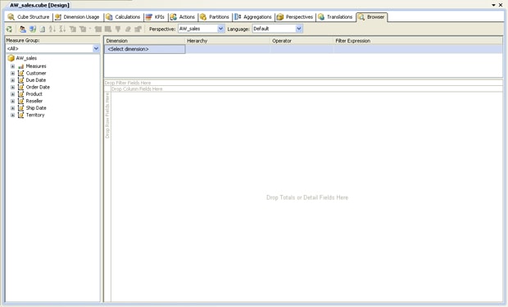Expand the Reseller dimension node
508x307 pixels.
pyautogui.click(x=12, y=101)
